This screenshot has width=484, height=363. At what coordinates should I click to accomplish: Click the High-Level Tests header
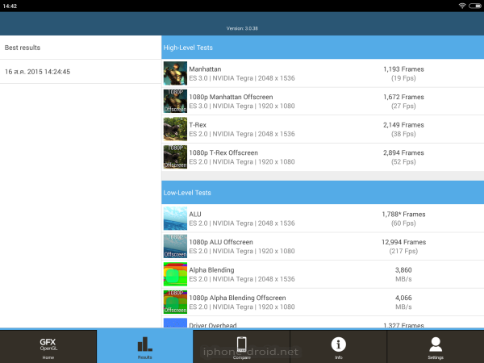coord(323,48)
